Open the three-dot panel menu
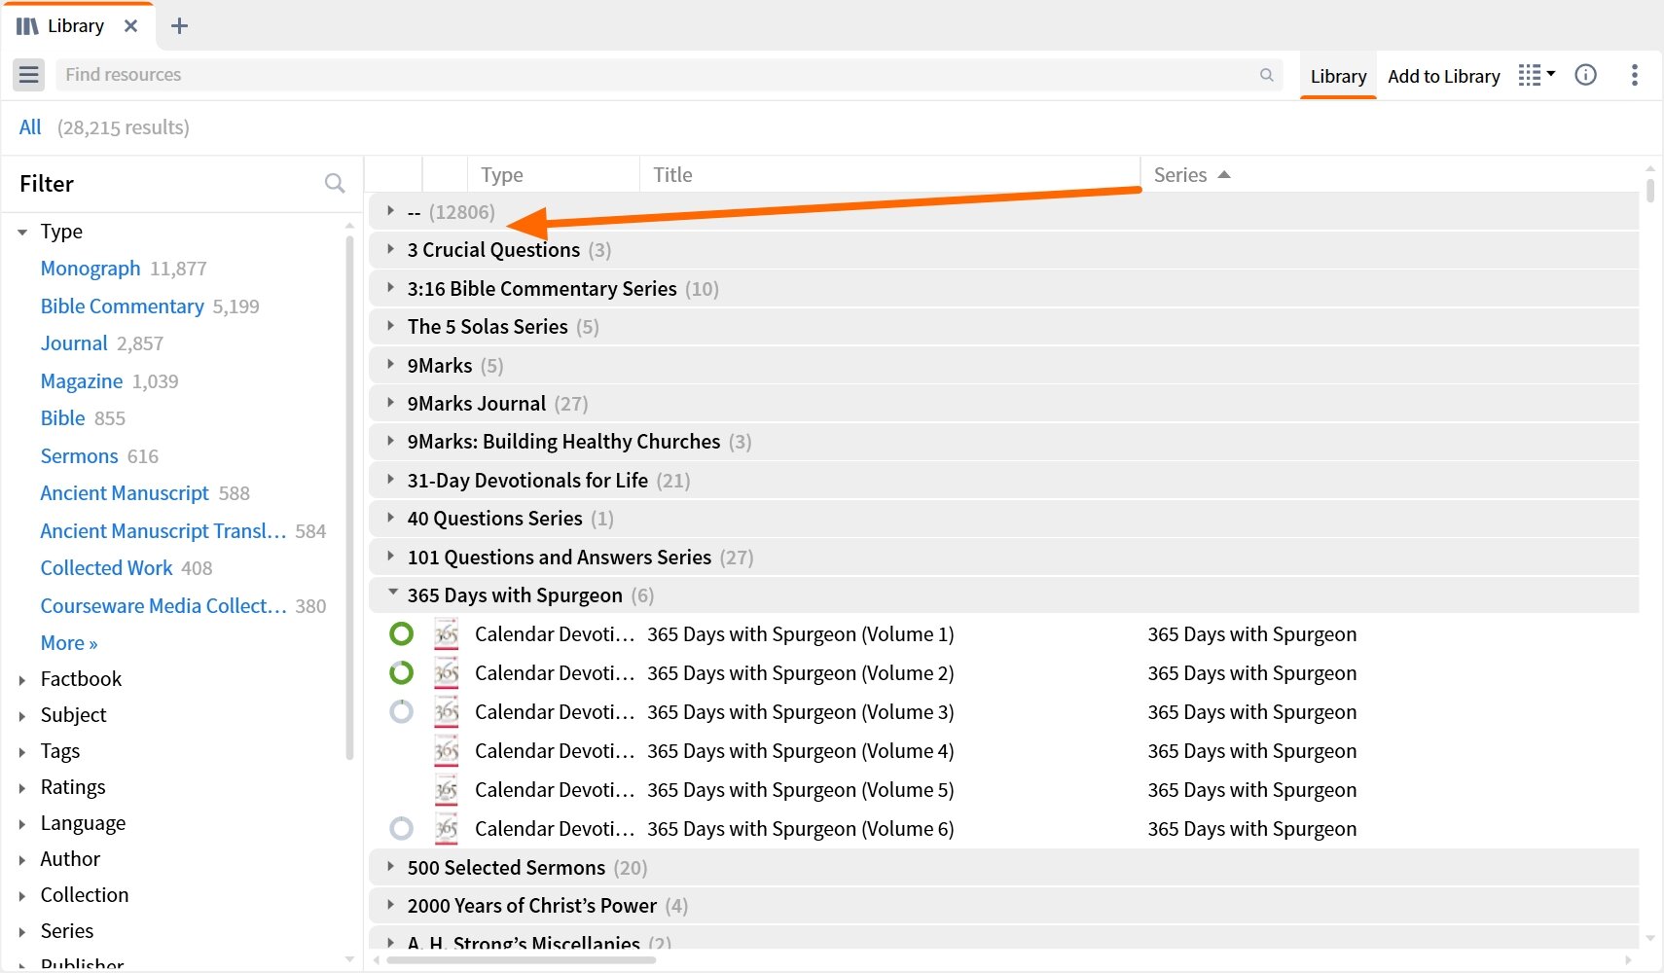This screenshot has height=973, width=1664. click(1634, 75)
